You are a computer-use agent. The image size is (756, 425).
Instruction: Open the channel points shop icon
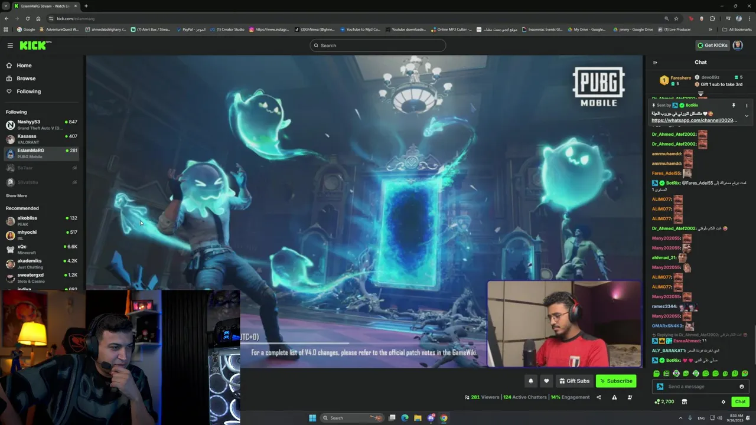685,402
